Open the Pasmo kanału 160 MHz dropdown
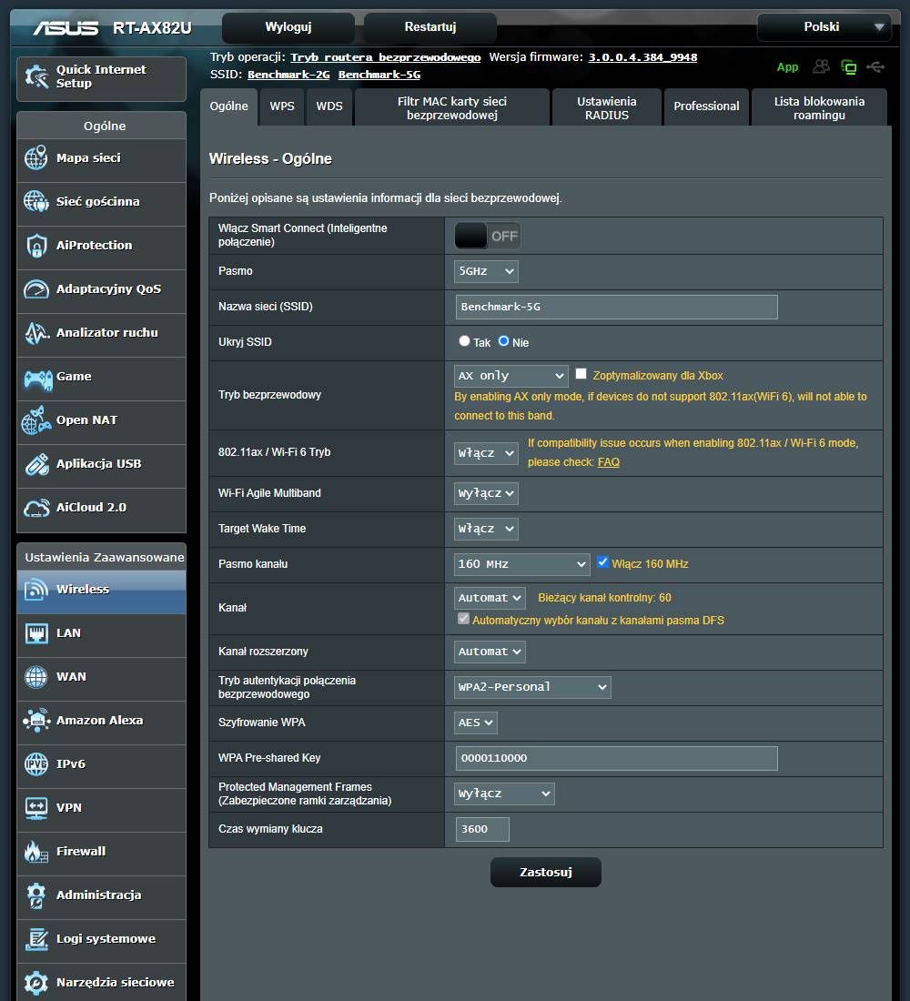 tap(521, 564)
